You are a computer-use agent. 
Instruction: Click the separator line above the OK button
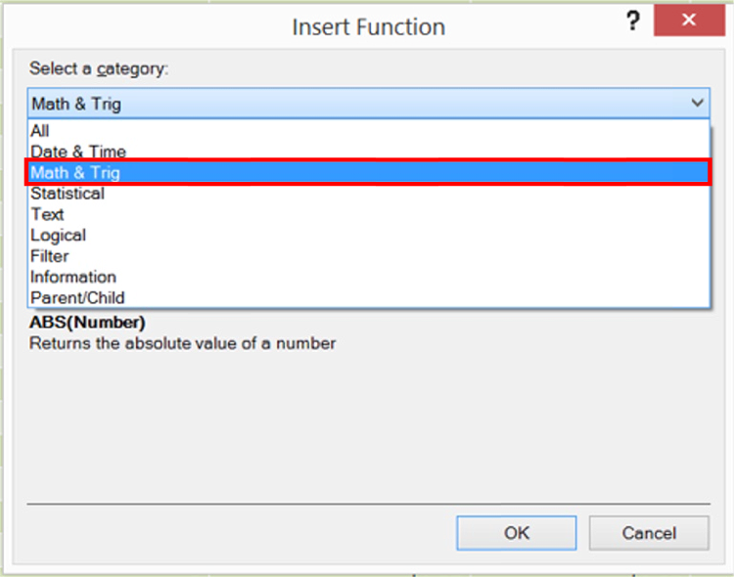pyautogui.click(x=367, y=505)
